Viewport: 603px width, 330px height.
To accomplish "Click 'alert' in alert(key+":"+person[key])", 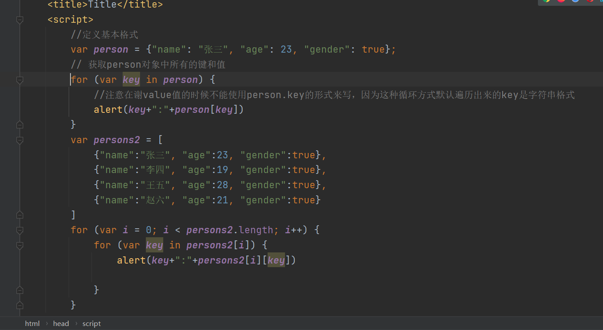I will click(x=108, y=110).
